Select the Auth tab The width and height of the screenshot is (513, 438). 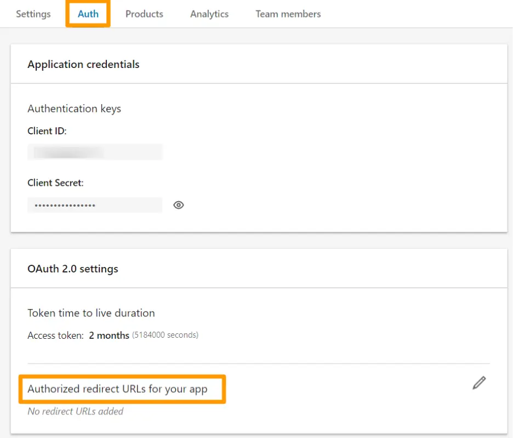click(88, 14)
